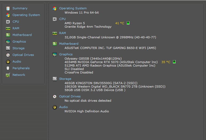Click the Audio speaker icon in sidebar
206x140 pixels.
pos(8,61)
